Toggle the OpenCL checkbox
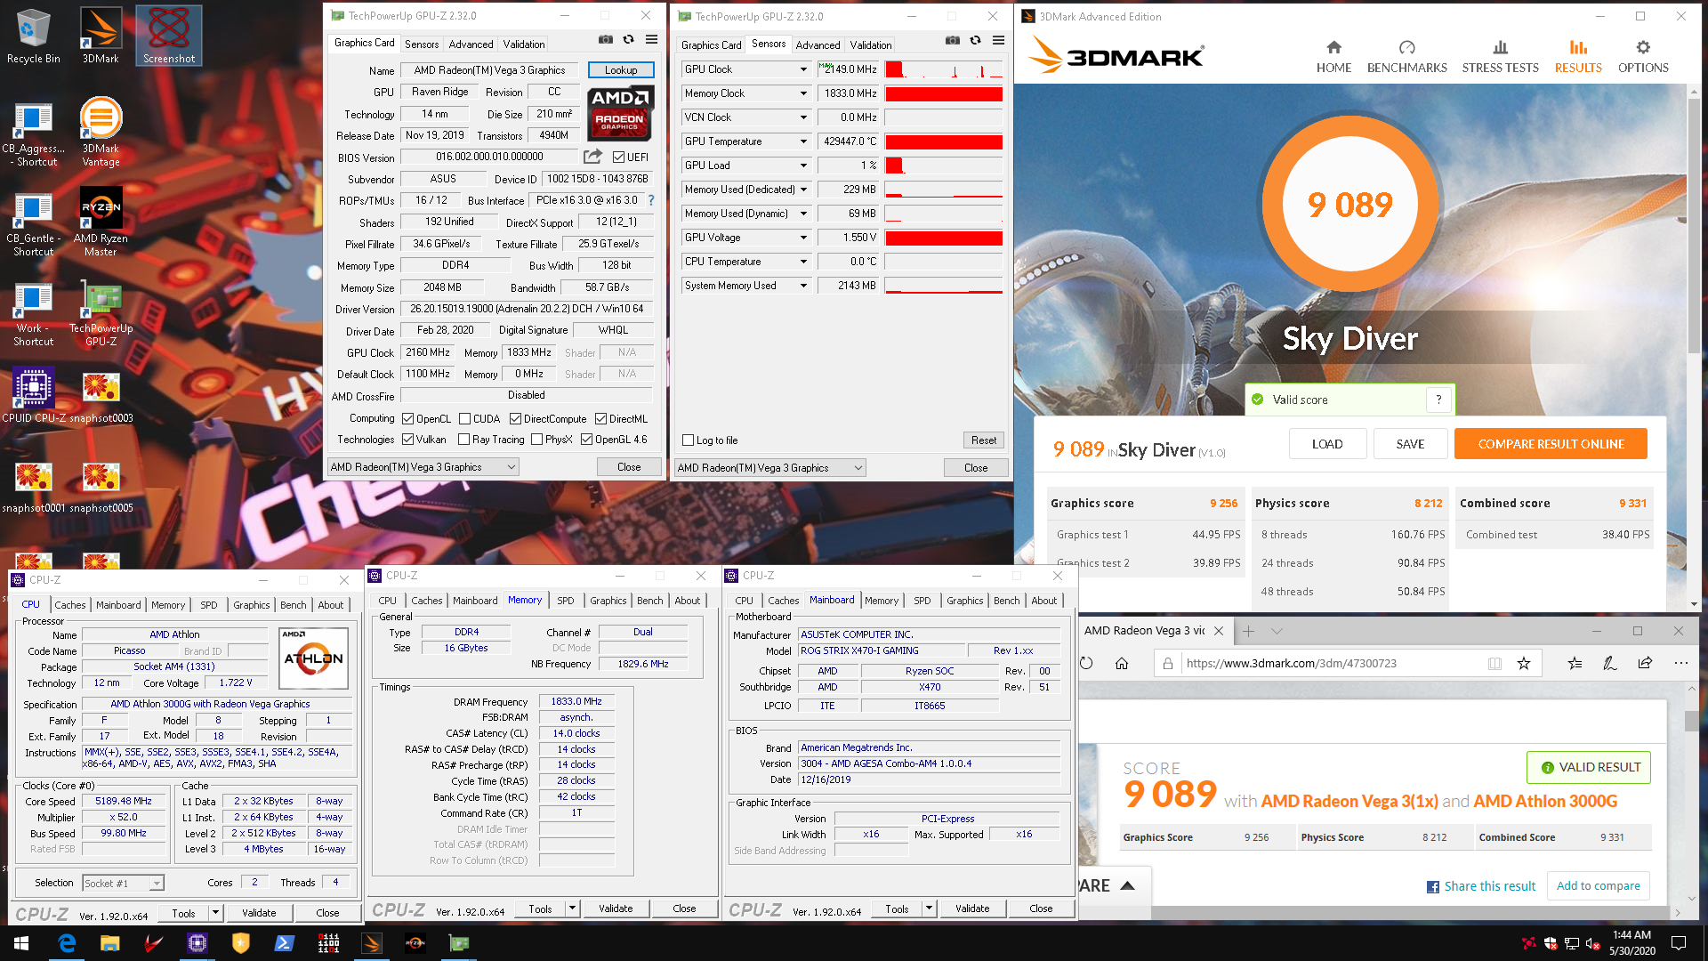Viewport: 1708px width, 961px height. coord(407,419)
